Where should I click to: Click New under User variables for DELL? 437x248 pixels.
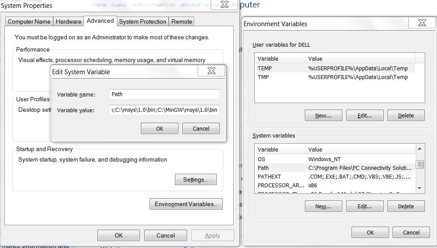[323, 116]
